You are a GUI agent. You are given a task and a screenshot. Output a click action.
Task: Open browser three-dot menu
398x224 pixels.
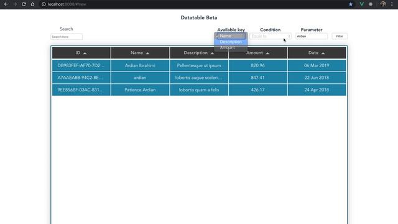point(392,4)
